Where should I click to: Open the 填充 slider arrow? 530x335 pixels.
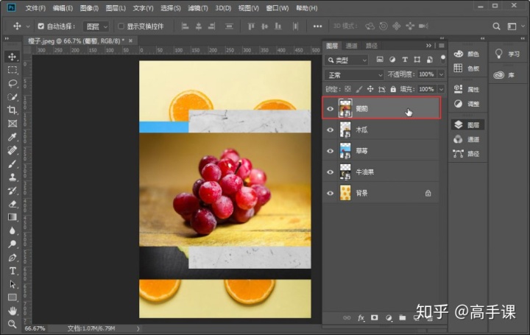tap(441, 89)
